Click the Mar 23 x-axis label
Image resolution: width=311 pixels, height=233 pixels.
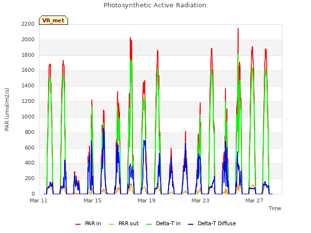pos(200,200)
